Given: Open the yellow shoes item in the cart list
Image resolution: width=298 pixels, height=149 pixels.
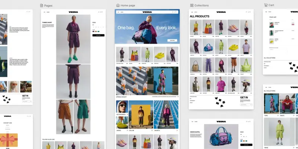Looking at the screenshot, I should click(272, 41).
